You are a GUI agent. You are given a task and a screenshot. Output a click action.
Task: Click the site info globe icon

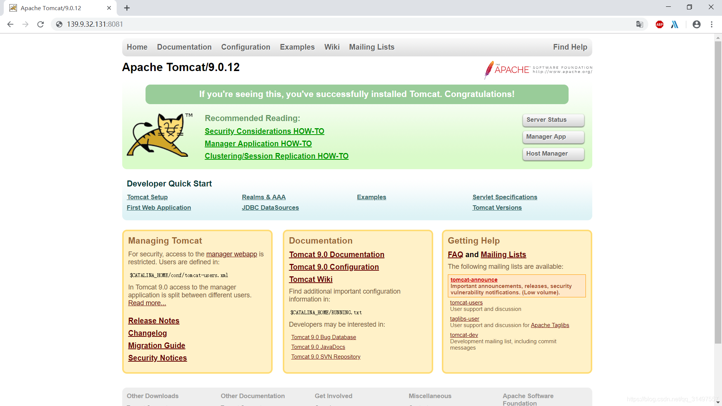click(x=59, y=24)
